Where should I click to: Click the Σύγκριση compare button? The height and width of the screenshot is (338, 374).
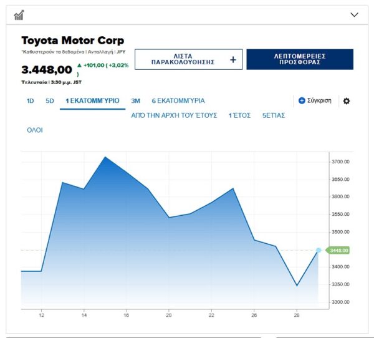point(319,100)
